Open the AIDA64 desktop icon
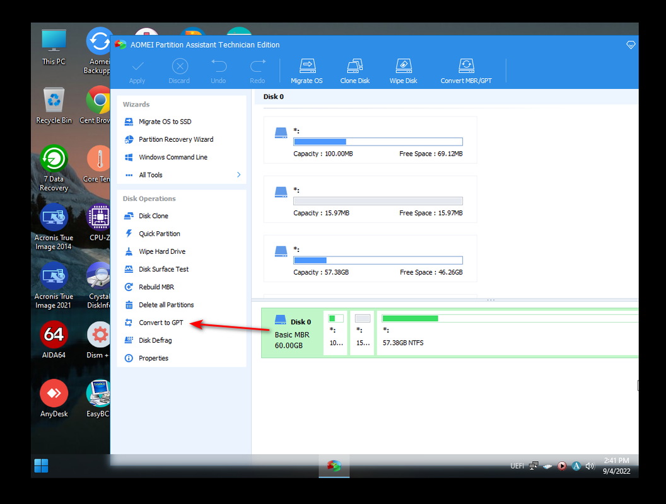The height and width of the screenshot is (504, 666). click(x=54, y=340)
